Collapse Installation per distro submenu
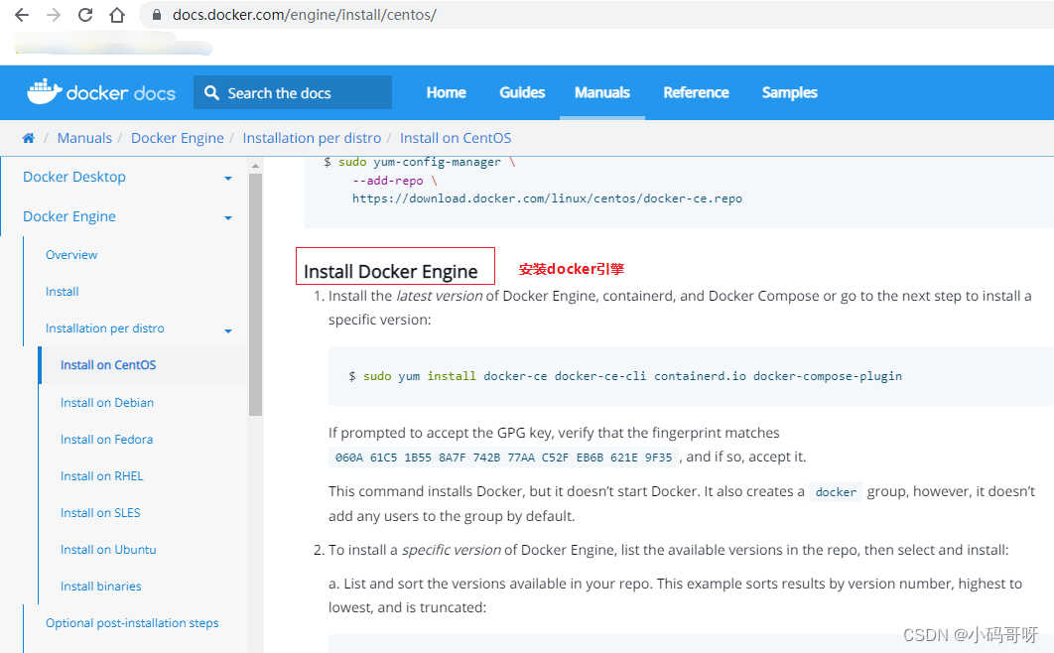The height and width of the screenshot is (653, 1054). pos(228,330)
